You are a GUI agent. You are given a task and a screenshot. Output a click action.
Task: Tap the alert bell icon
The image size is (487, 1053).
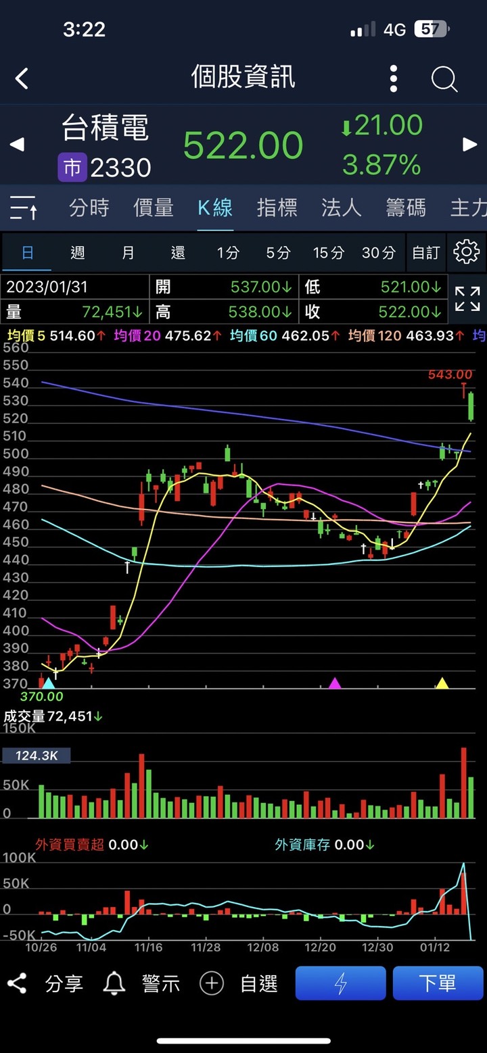tap(114, 983)
